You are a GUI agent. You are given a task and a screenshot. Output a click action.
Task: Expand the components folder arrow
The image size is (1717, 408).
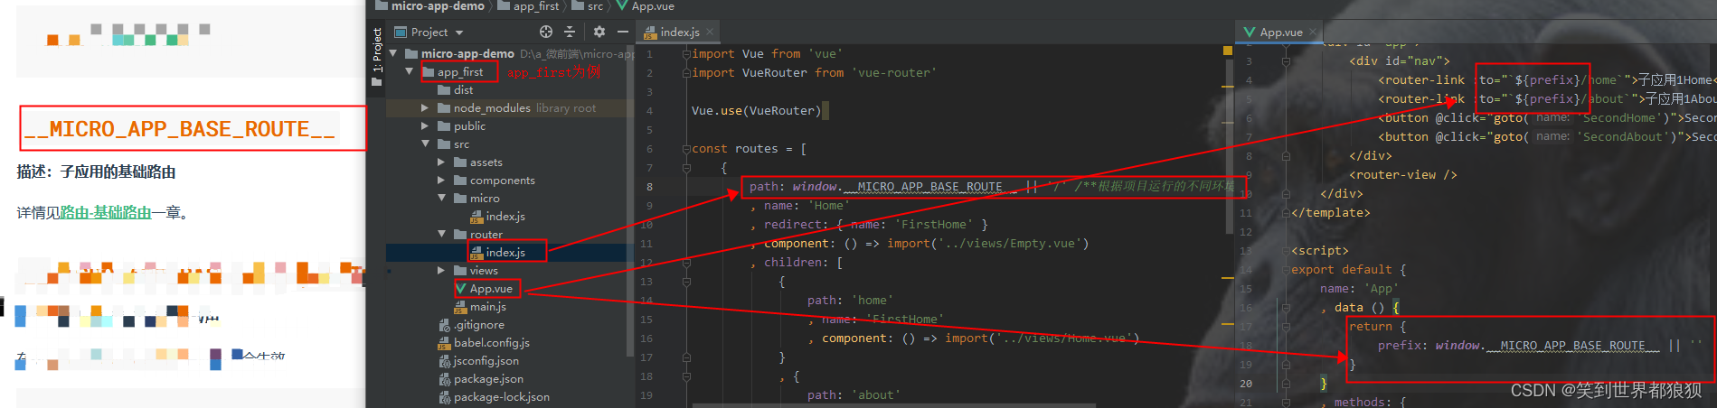[x=441, y=180]
